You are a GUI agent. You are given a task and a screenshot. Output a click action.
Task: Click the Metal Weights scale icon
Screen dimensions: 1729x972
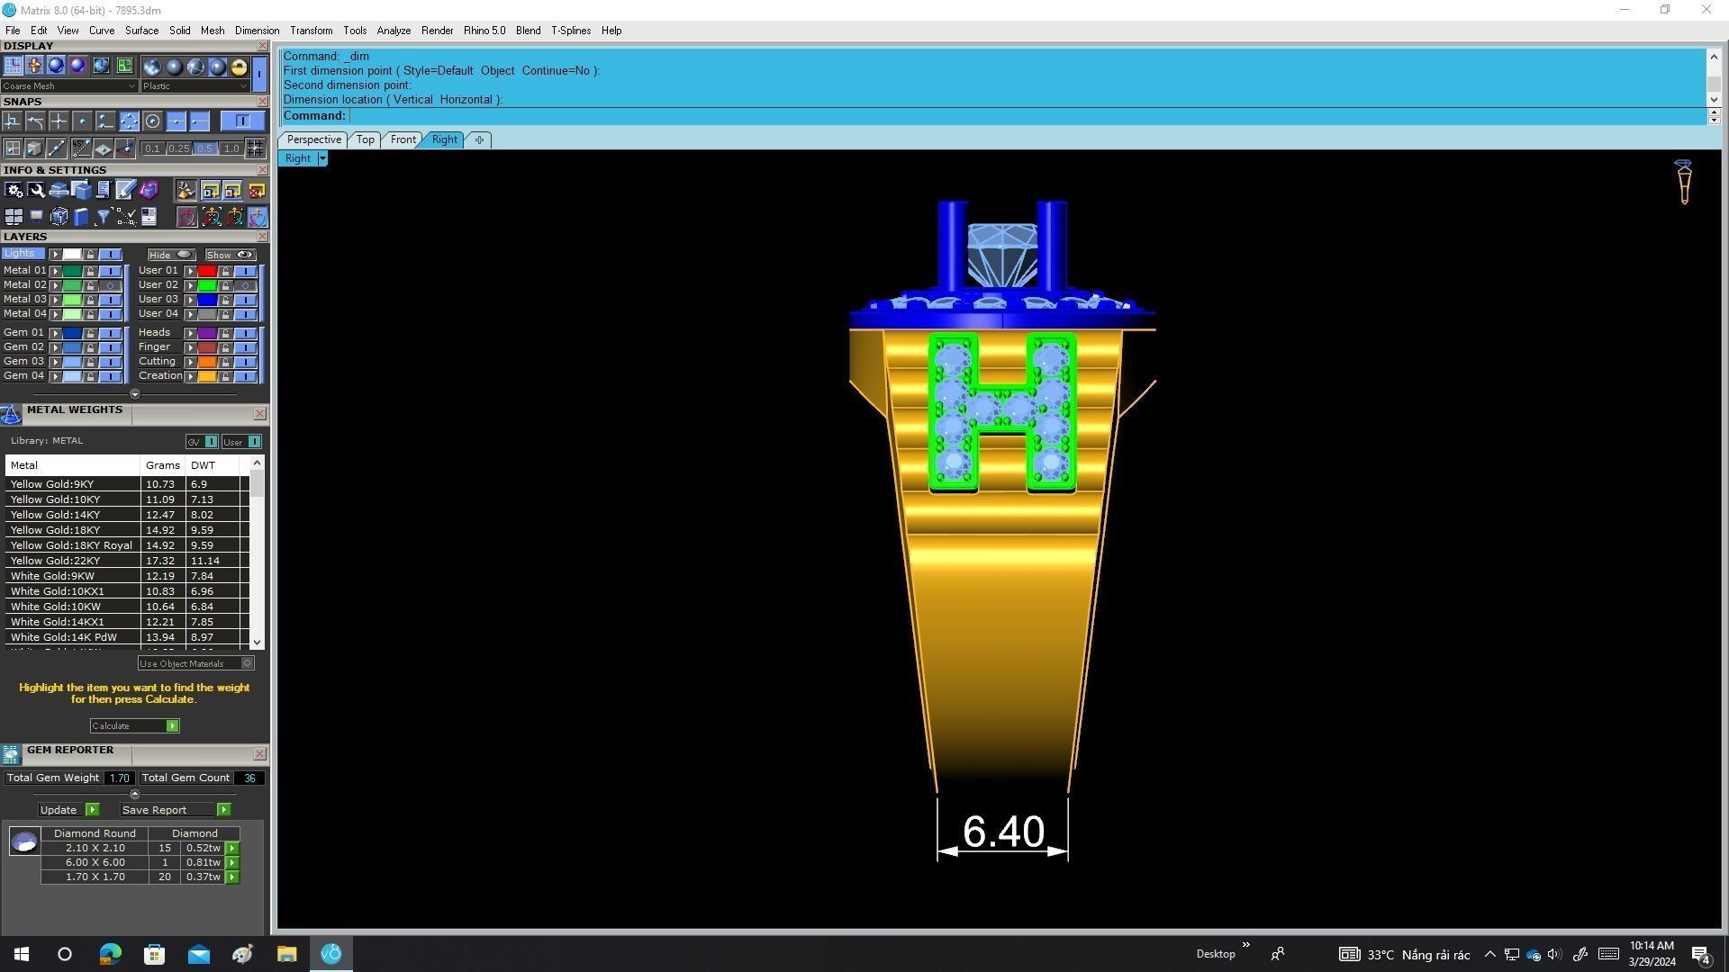tap(11, 414)
